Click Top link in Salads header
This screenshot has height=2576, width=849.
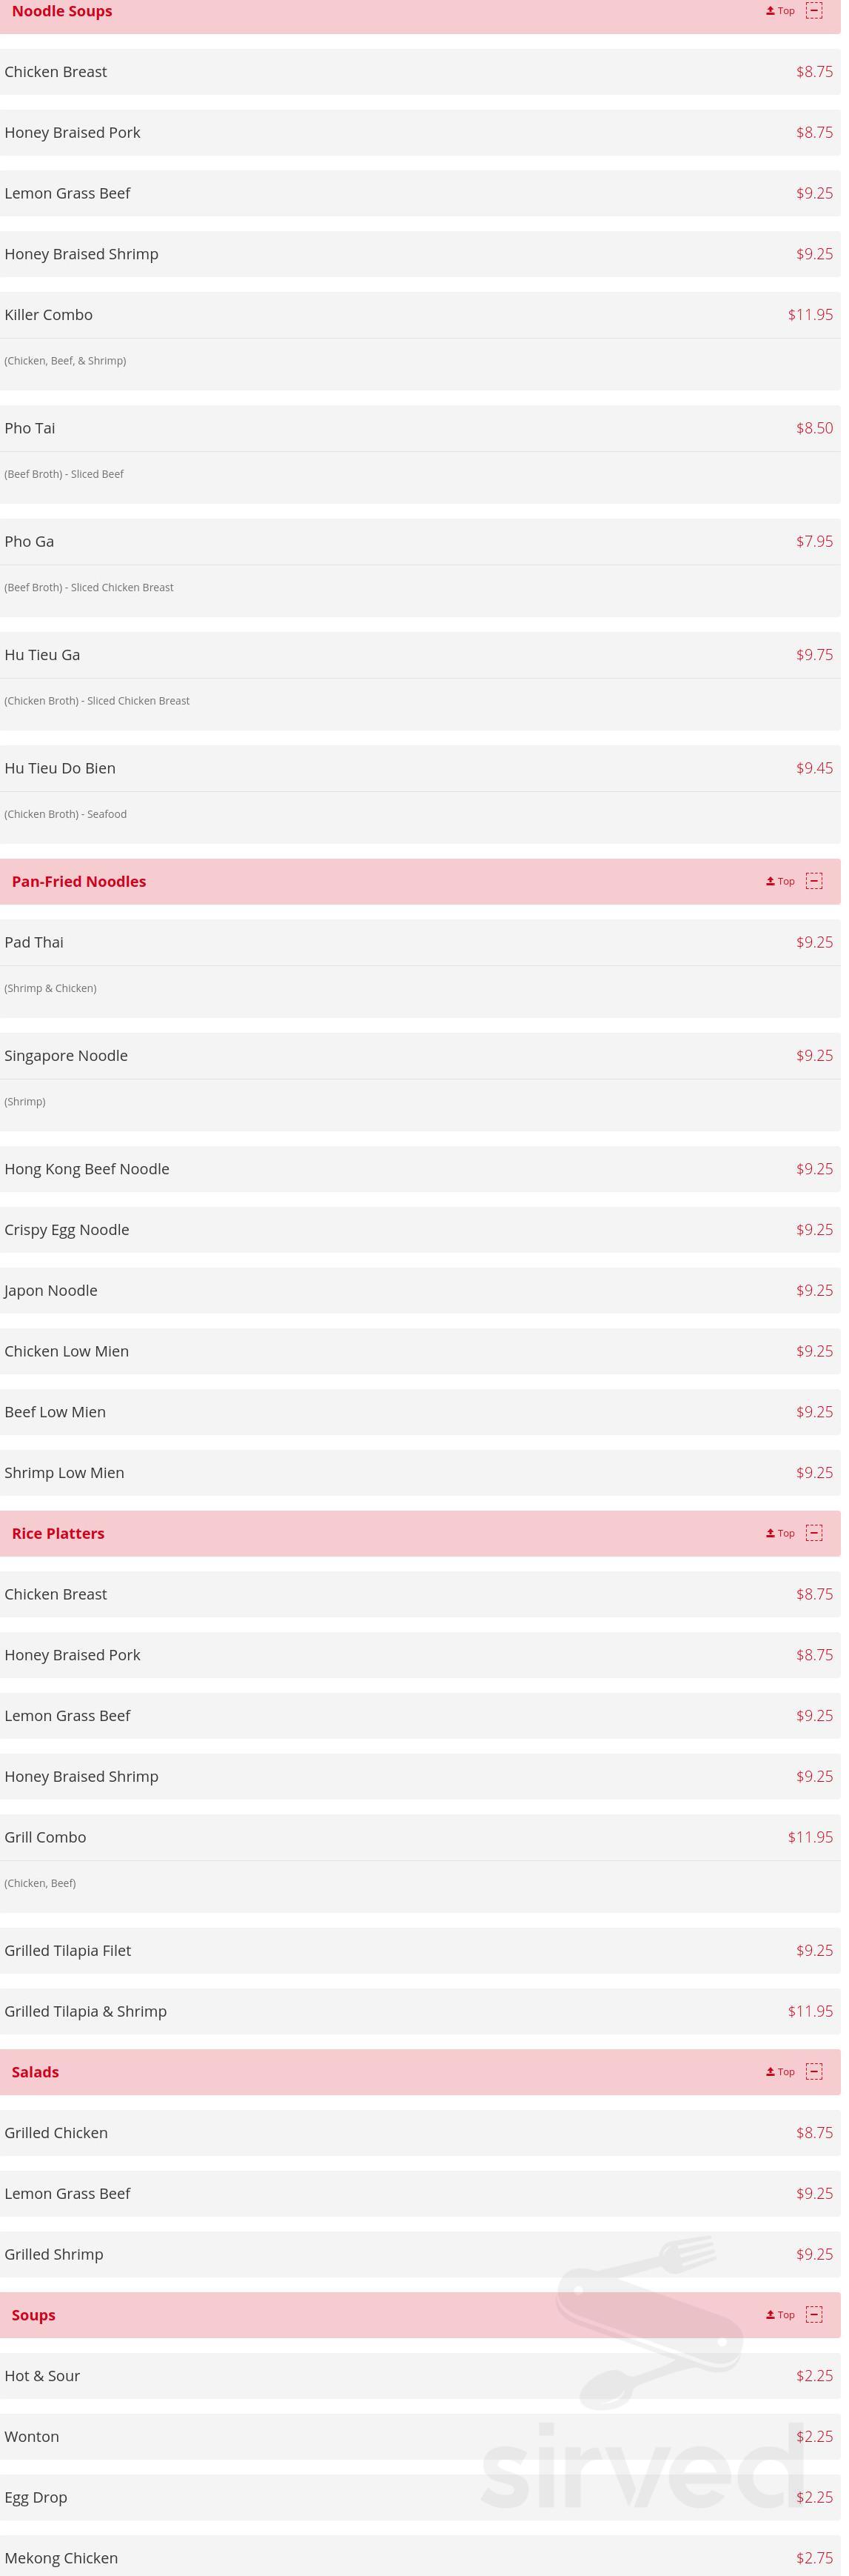pos(780,2072)
